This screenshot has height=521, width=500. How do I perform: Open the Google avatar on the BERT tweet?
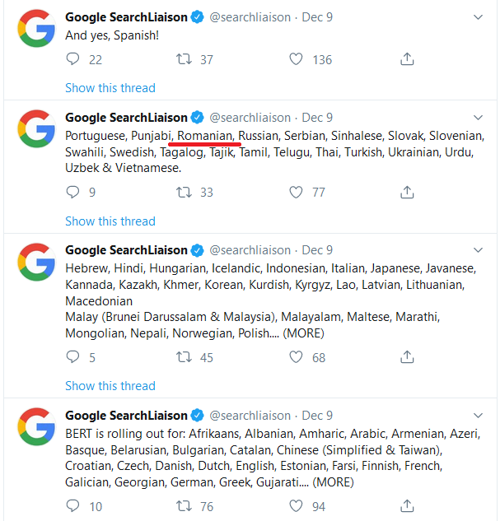[x=35, y=426]
